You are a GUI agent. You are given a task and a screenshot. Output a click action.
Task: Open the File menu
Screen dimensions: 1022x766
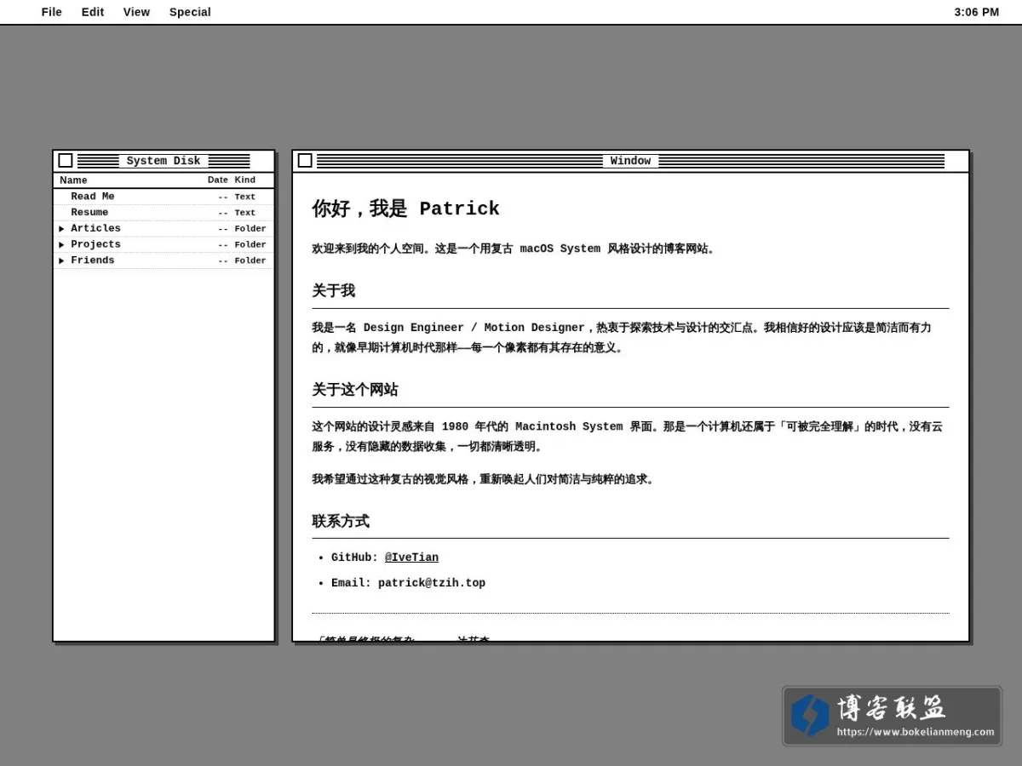[x=52, y=12]
